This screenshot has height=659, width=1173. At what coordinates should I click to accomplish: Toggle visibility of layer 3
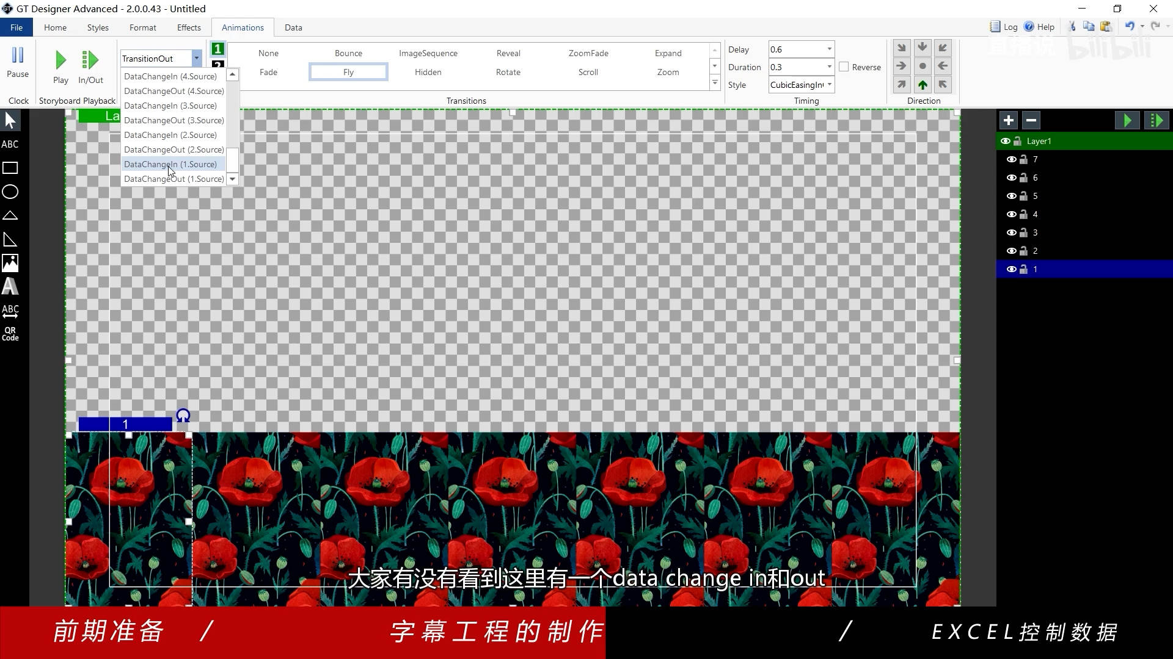(x=1011, y=232)
